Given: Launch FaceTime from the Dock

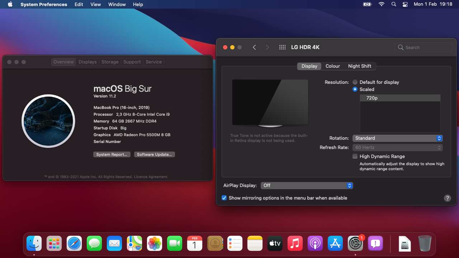Looking at the screenshot, I should (175, 244).
